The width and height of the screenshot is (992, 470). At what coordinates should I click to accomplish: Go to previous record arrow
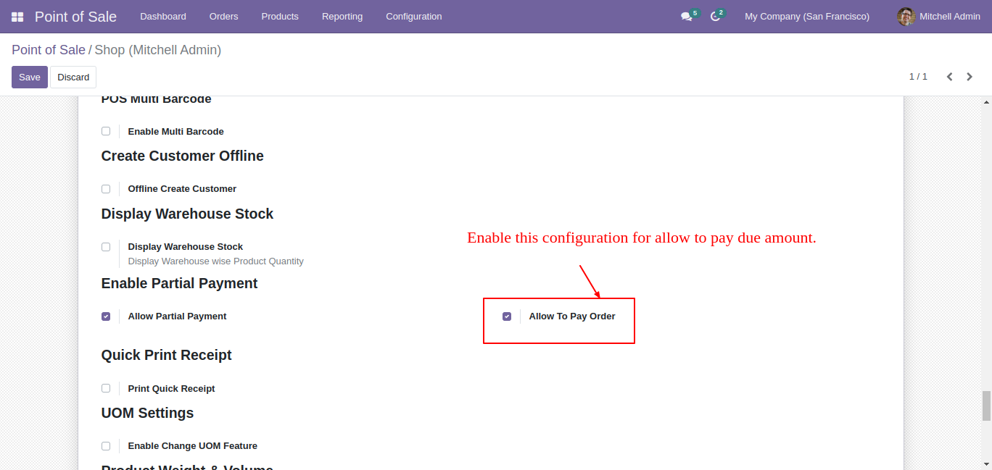[x=949, y=77]
